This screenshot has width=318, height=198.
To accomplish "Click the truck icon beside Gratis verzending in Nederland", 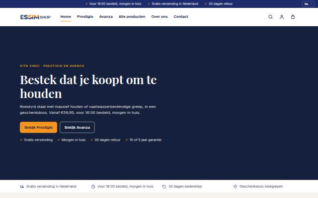I will click(x=22, y=187).
